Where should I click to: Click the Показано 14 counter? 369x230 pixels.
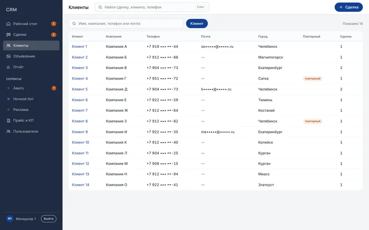352,23
